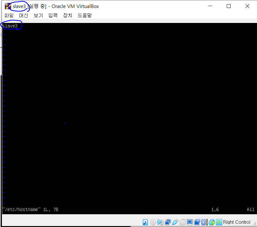Click the CPU virtualization status icon
This screenshot has height=227, width=257.
coord(204,222)
